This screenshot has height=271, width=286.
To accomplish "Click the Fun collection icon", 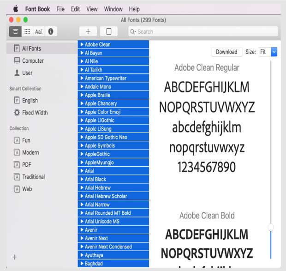I will [17, 140].
